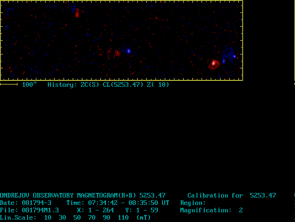Click the Z( 10) history entry
This screenshot has width=295, height=222.
click(158, 85)
